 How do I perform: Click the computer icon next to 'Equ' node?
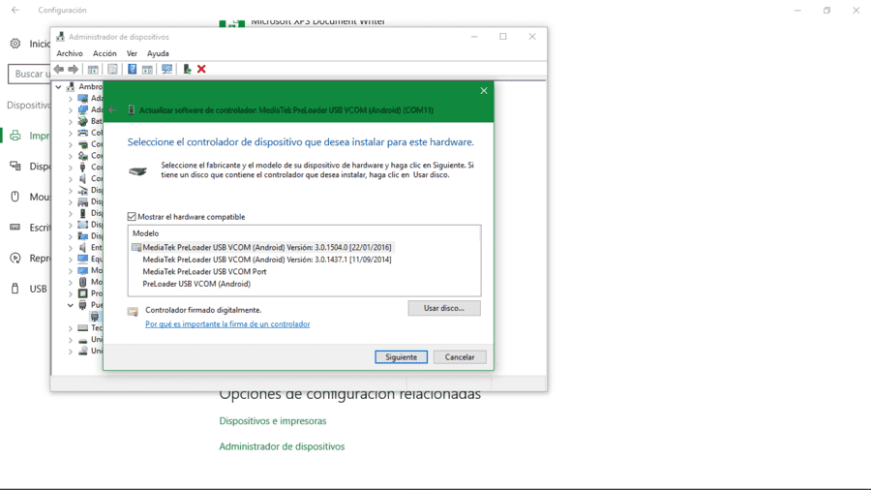(x=83, y=259)
